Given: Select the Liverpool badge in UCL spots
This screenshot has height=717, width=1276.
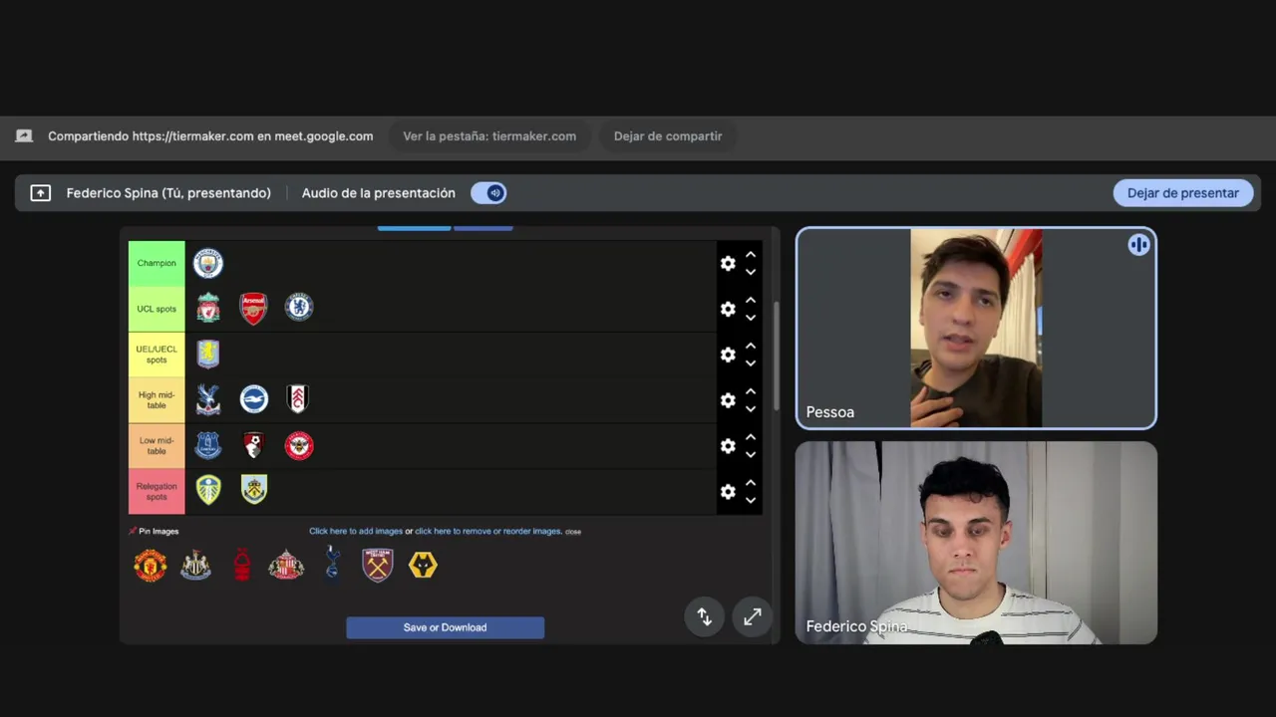Looking at the screenshot, I should point(208,308).
